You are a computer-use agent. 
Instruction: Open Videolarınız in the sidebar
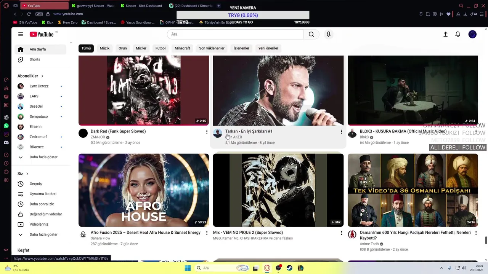[40, 225]
